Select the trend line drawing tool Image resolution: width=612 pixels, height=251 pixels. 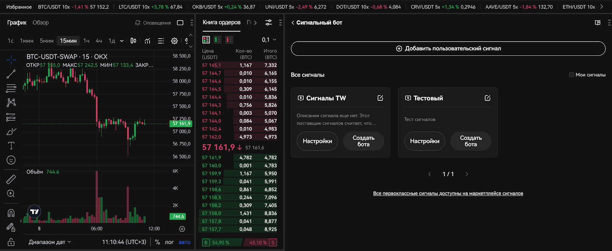(11, 74)
